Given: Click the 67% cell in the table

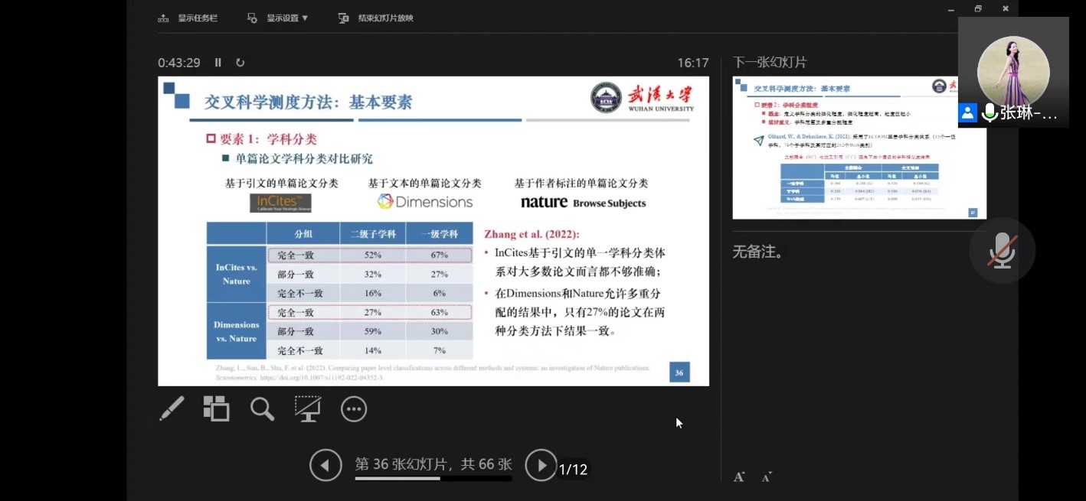Looking at the screenshot, I should tap(439, 255).
